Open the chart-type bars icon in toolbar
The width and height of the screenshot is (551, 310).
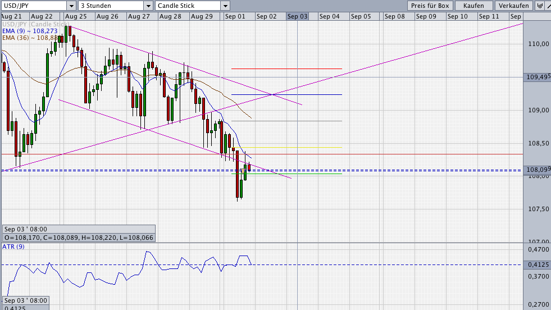[539, 6]
